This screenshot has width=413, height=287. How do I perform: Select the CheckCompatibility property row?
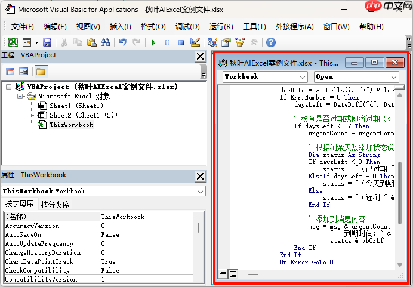pos(99,270)
